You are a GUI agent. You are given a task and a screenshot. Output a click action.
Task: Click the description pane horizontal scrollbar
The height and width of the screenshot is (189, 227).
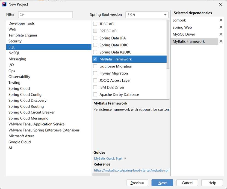coord(101,175)
